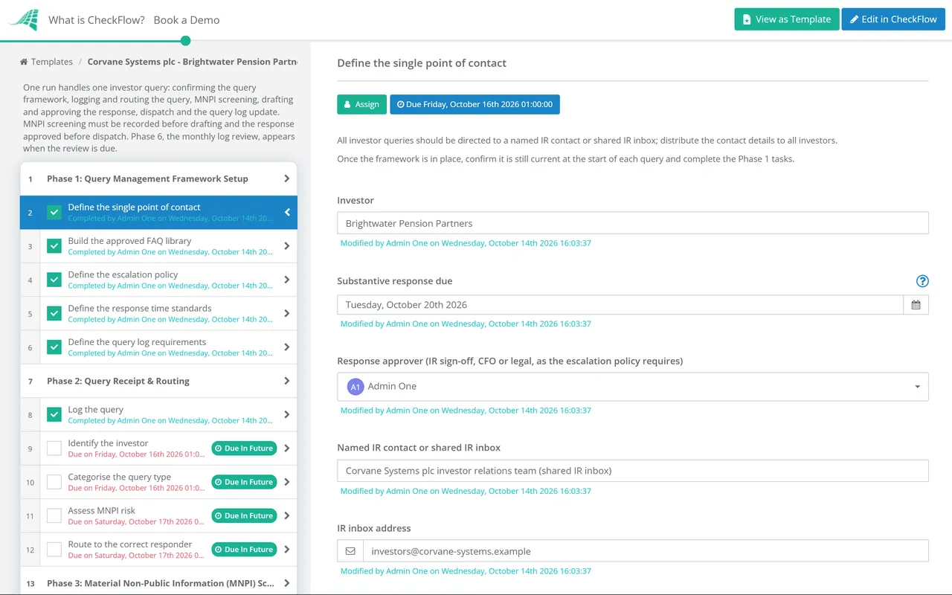Open Define the escalation policy chevron
Screen dimensions: 952x595
[287, 280]
